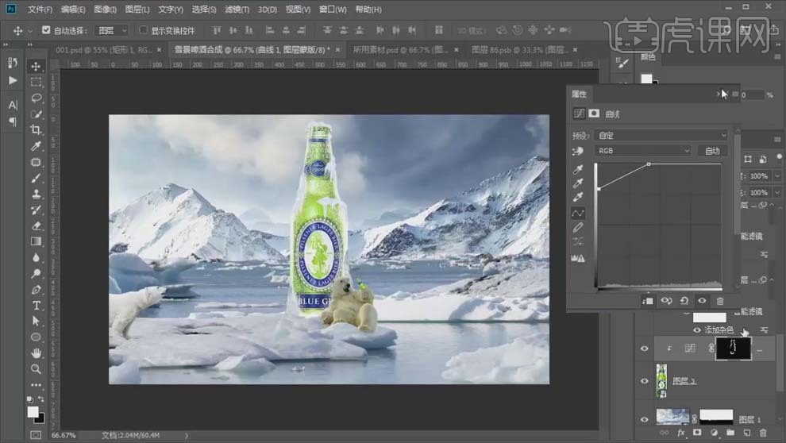Click the 自动 (Auto) button in curves
786x443 pixels.
(x=712, y=151)
